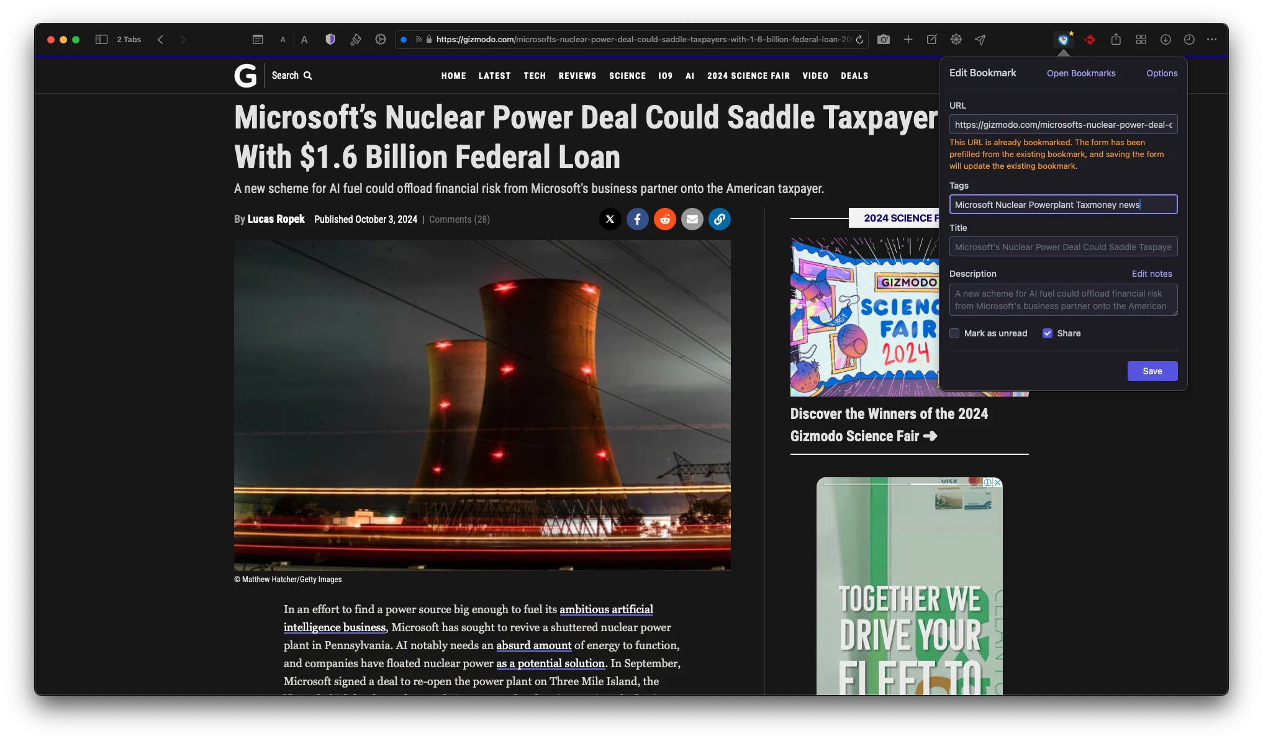Open the share sheet icon
Image resolution: width=1263 pixels, height=741 pixels.
tap(1116, 39)
